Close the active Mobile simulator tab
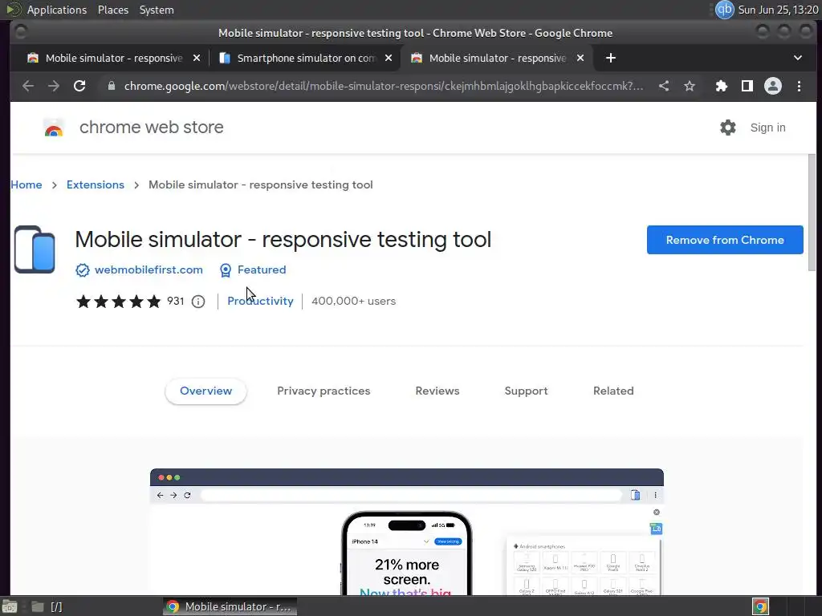The width and height of the screenshot is (822, 616). (580, 58)
